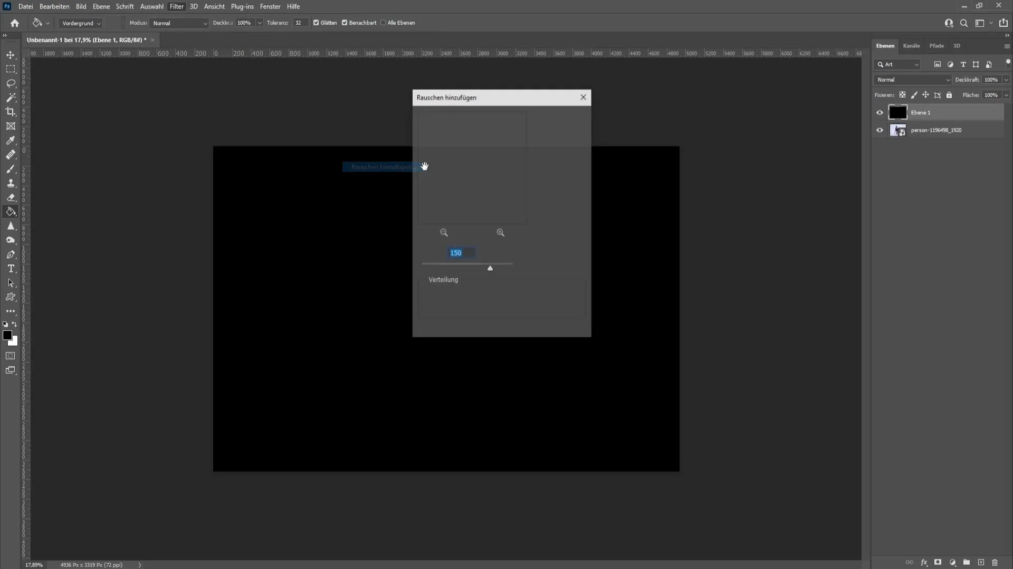This screenshot has width=1013, height=569.
Task: Close the Unbenannt-1 document tab
Action: (x=152, y=40)
